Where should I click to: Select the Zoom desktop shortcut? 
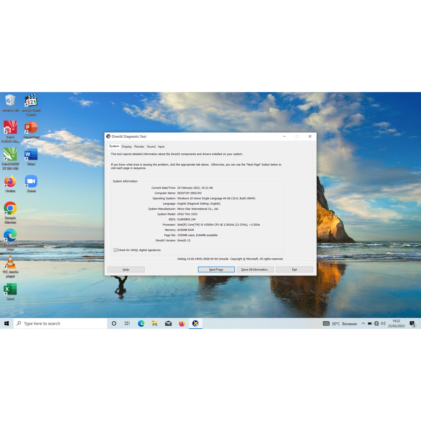[x=31, y=184]
